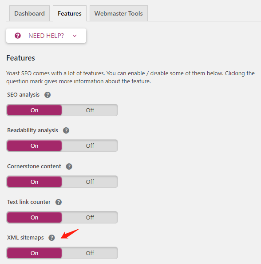Show Text link counter help icon
Image resolution: width=261 pixels, height=264 pixels.
pyautogui.click(x=59, y=202)
